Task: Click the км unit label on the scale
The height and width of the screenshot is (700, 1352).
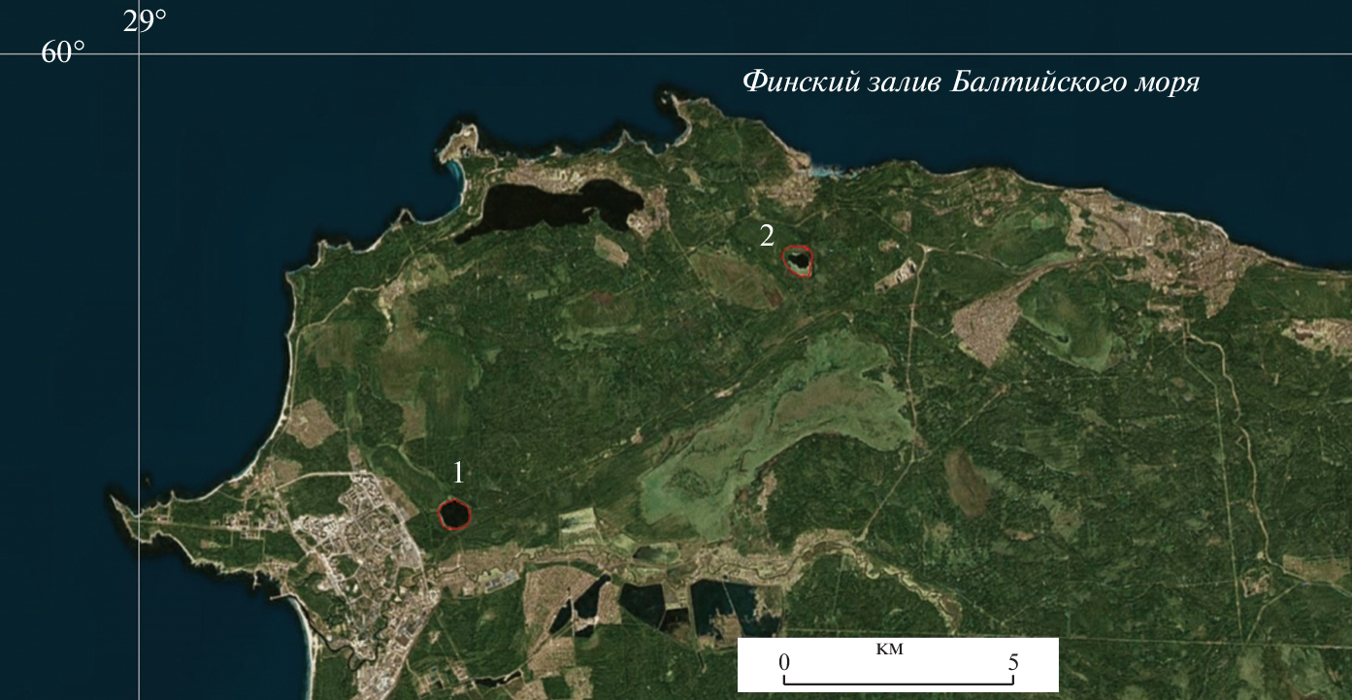Action: click(889, 649)
